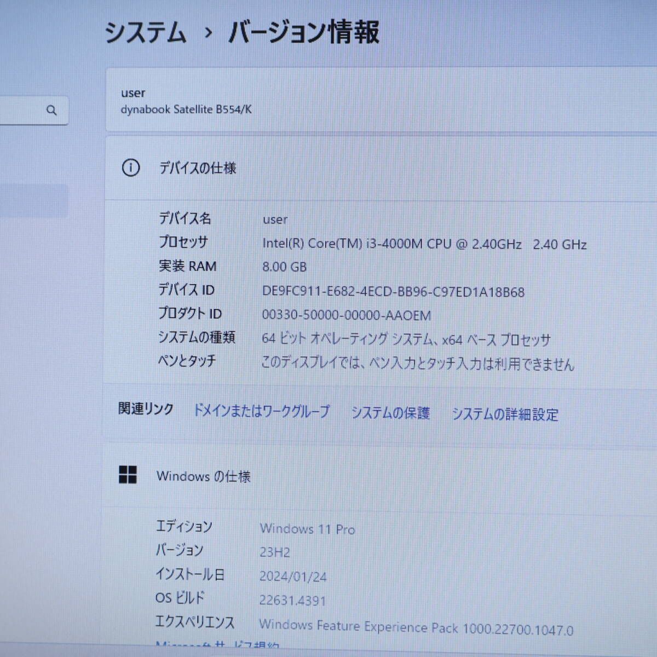This screenshot has height=657, width=657.
Task: Click the Windows logo icon
Action: point(128,475)
